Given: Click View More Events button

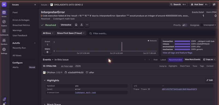Looking at the screenshot, I should click(x=192, y=59).
